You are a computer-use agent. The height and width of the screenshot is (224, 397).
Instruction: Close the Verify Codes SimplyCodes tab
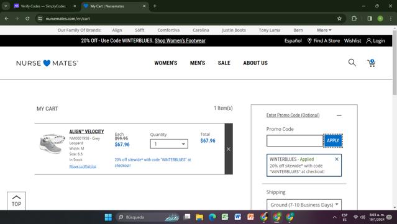pos(75,6)
